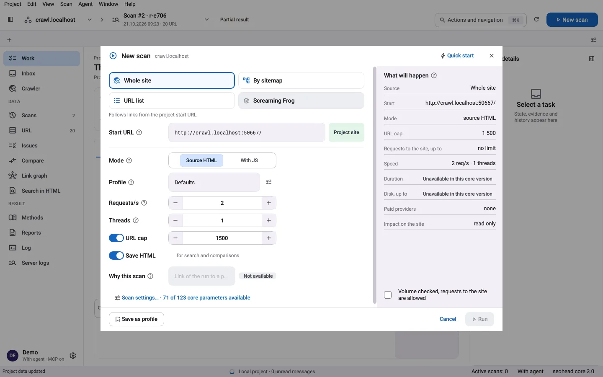This screenshot has width=603, height=377.
Task: Click the Mode help icon
Action: (x=129, y=160)
